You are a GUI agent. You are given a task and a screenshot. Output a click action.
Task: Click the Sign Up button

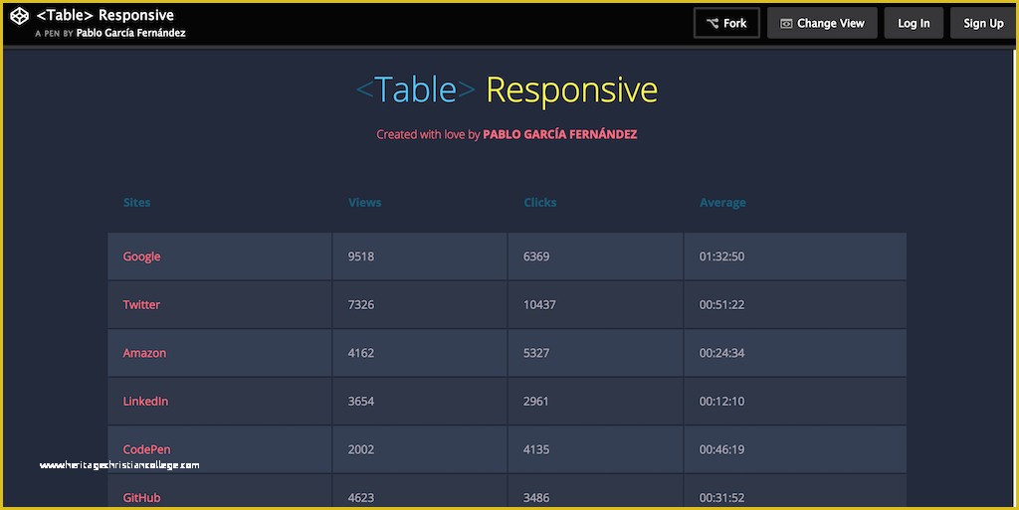point(983,23)
